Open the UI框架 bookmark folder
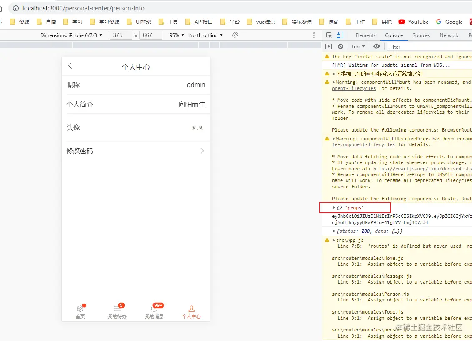The height and width of the screenshot is (341, 472). tap(139, 22)
